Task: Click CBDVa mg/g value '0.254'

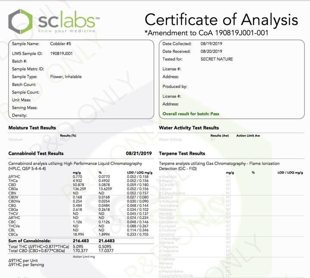Action: (77, 201)
